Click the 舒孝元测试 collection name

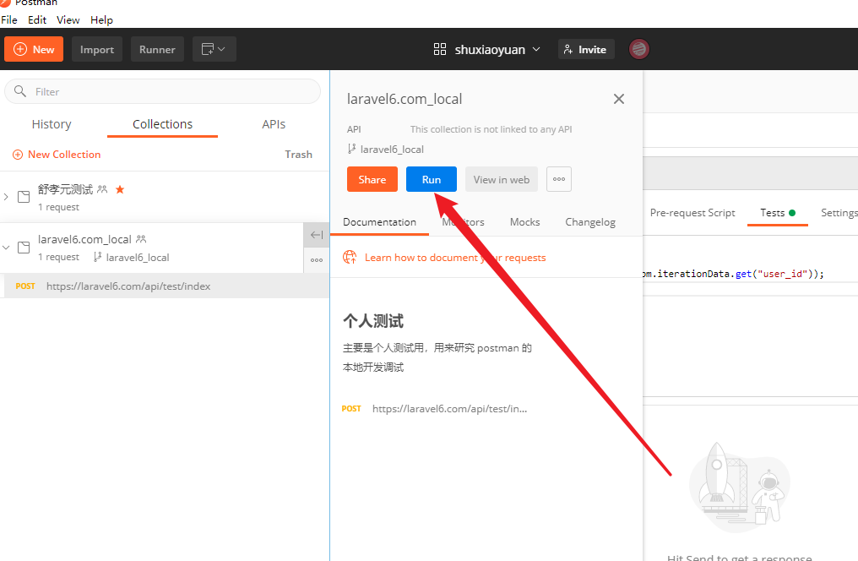65,189
